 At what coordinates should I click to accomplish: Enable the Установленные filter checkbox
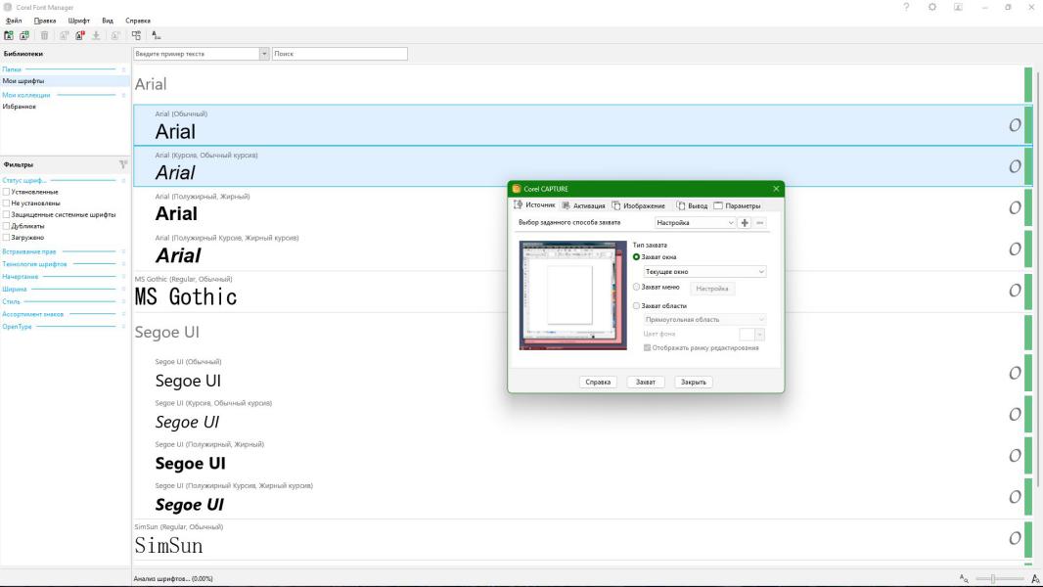click(7, 192)
